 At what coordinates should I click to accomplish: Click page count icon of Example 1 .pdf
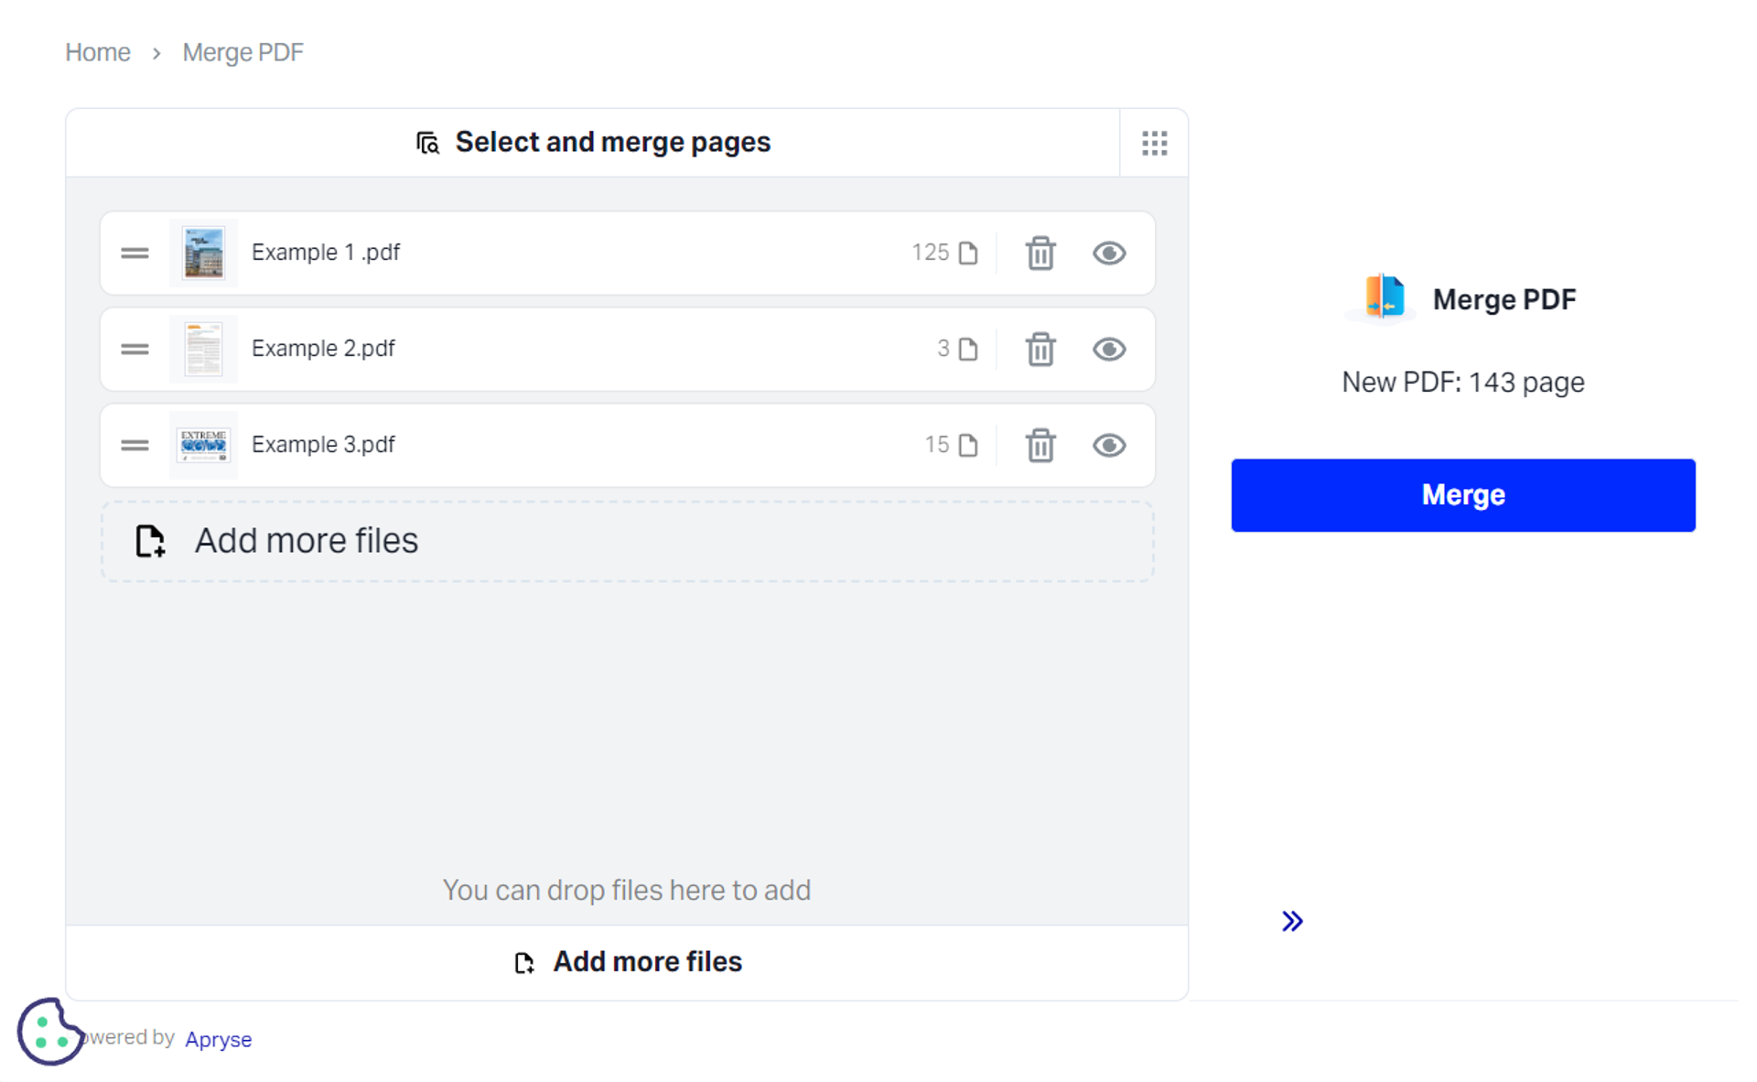click(x=967, y=254)
